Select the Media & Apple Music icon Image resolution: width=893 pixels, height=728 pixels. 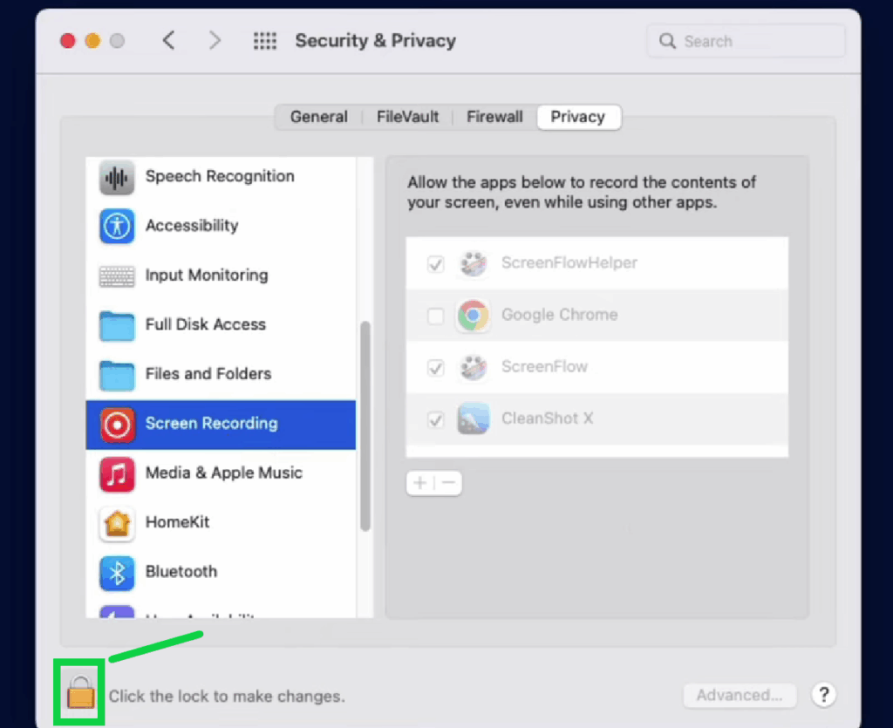tap(116, 473)
